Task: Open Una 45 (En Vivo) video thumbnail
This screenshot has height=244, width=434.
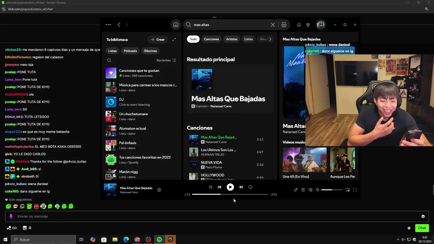Action: [304, 160]
